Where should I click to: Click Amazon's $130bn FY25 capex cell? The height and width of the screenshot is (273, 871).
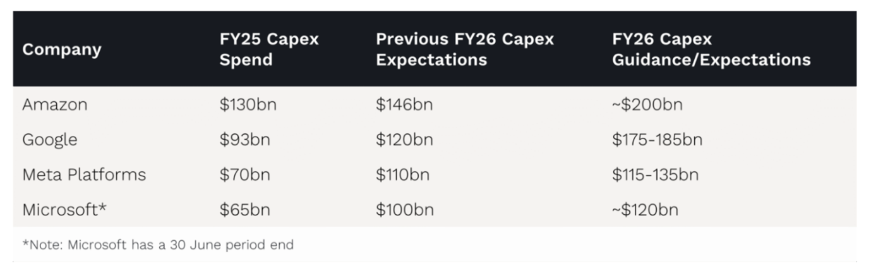(248, 106)
